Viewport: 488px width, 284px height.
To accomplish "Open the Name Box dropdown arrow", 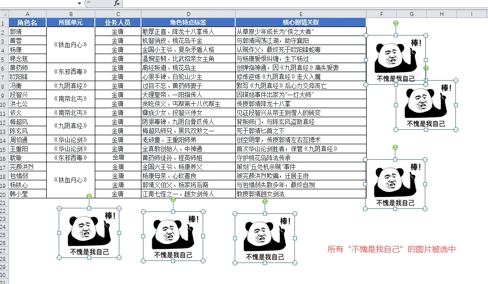I will click(79, 4).
